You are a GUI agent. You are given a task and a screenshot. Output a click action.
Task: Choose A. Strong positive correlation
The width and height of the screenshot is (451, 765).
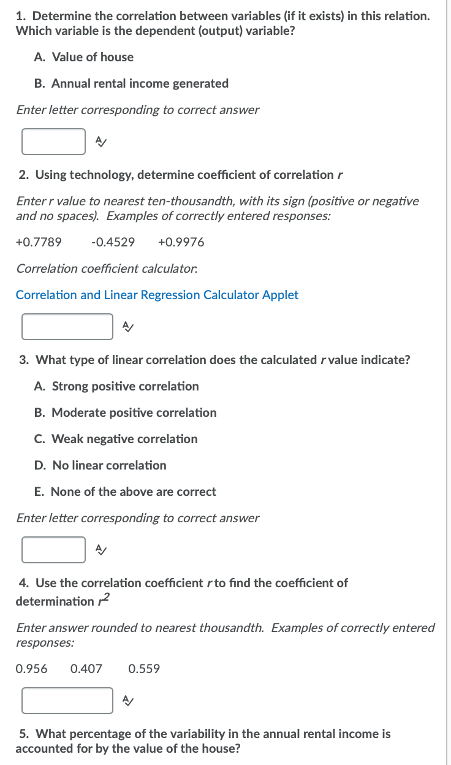pyautogui.click(x=116, y=386)
